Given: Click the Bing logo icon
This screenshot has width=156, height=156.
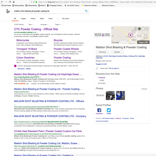Looking at the screenshot, I should click(8, 11).
